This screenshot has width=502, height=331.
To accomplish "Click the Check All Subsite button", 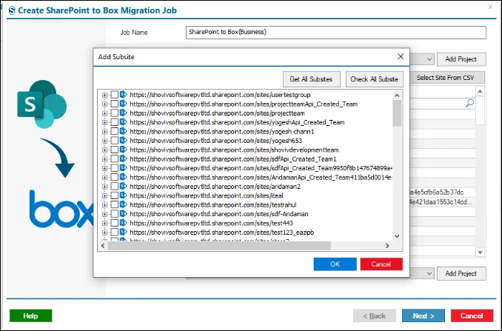I will pos(374,79).
